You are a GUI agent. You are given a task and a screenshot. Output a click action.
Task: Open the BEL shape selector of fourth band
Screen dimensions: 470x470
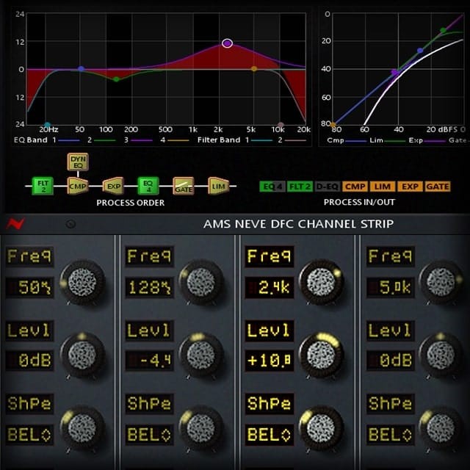390,434
